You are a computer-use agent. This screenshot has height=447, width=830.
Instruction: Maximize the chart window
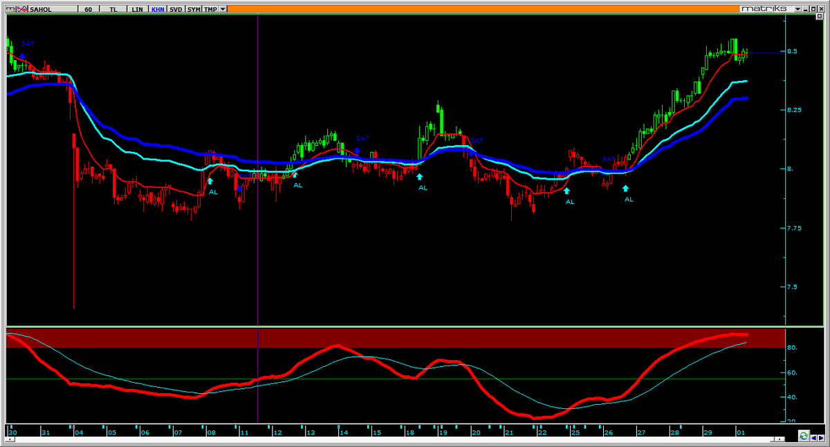tap(814, 9)
